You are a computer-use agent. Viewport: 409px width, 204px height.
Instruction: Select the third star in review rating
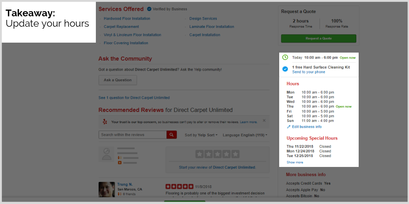[x=217, y=154]
